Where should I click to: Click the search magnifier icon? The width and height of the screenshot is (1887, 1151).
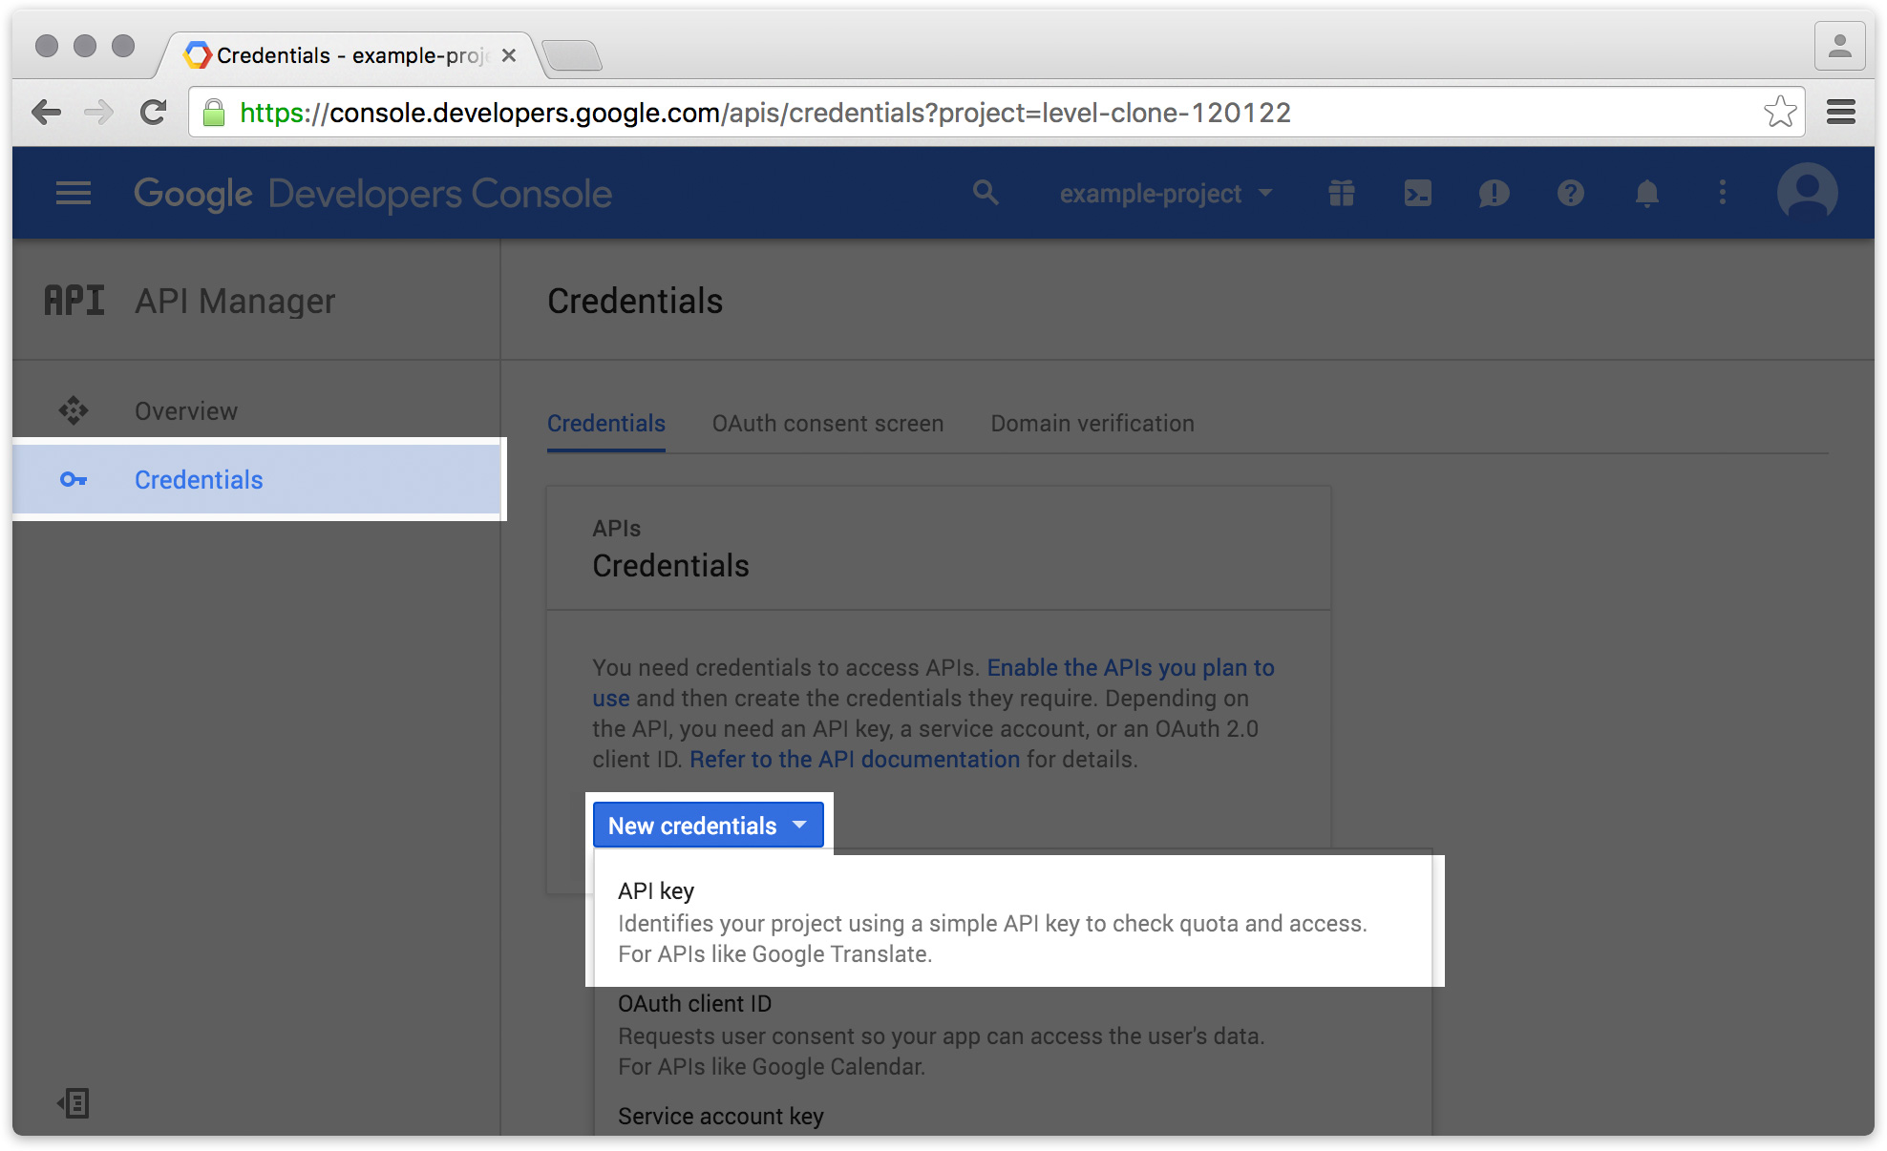986,194
